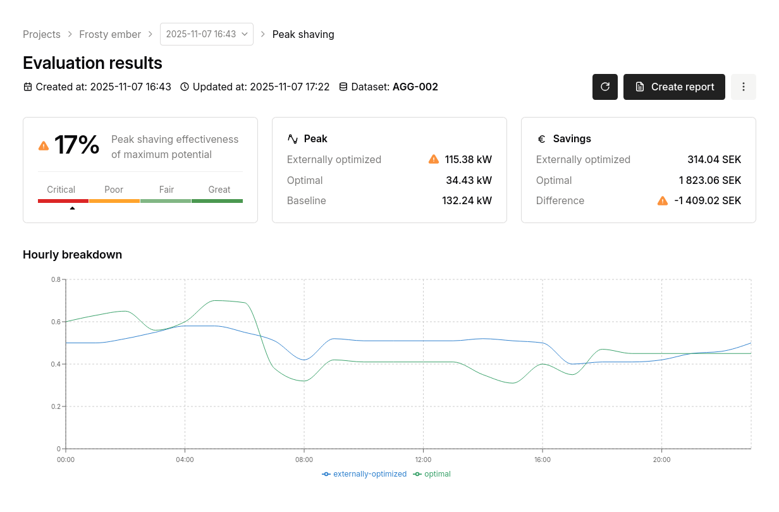This screenshot has width=779, height=512.
Task: Click the warning icon beside 115.38 kW
Action: 434,159
